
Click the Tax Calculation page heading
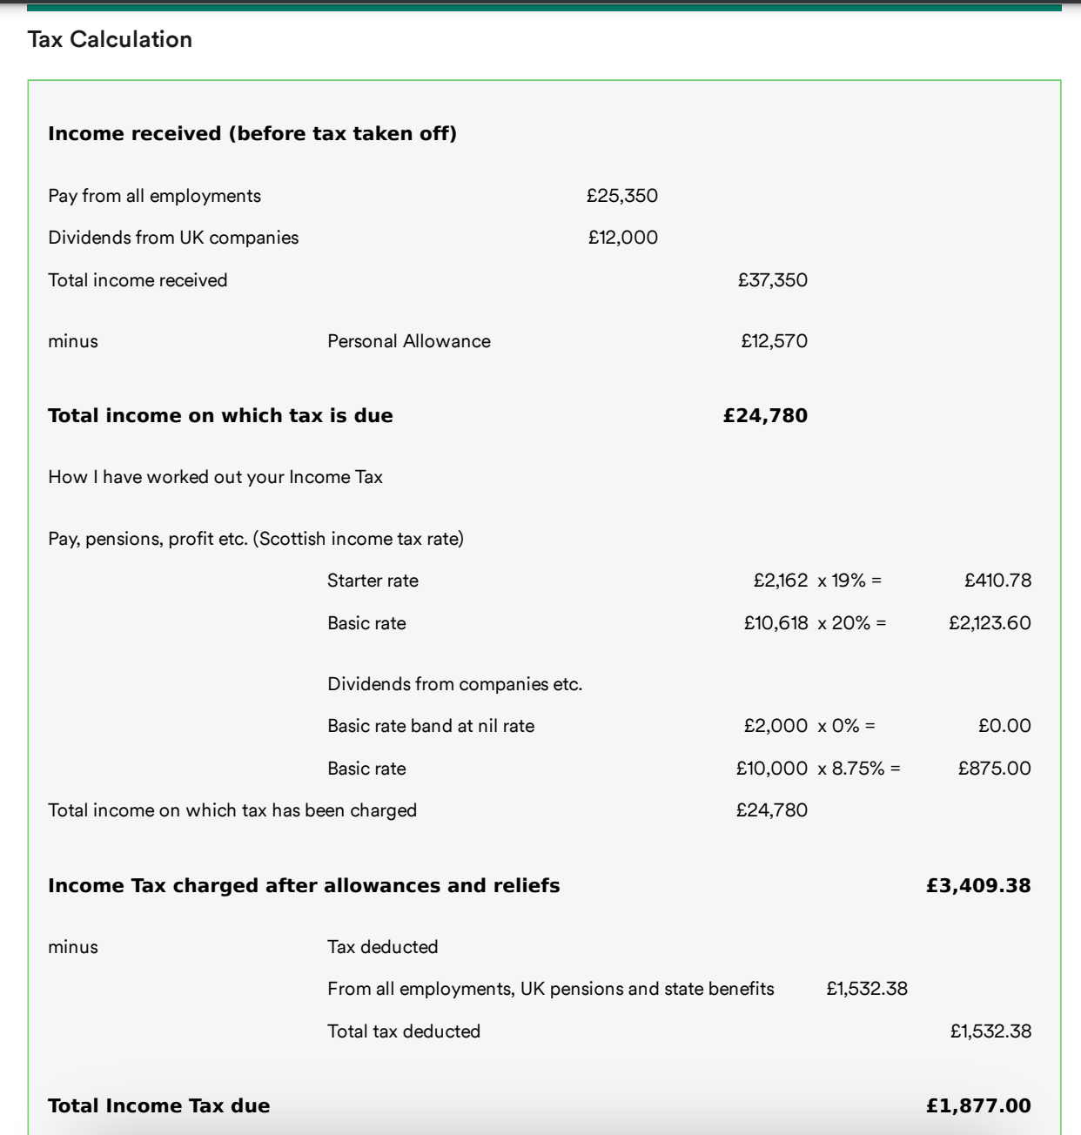(110, 39)
